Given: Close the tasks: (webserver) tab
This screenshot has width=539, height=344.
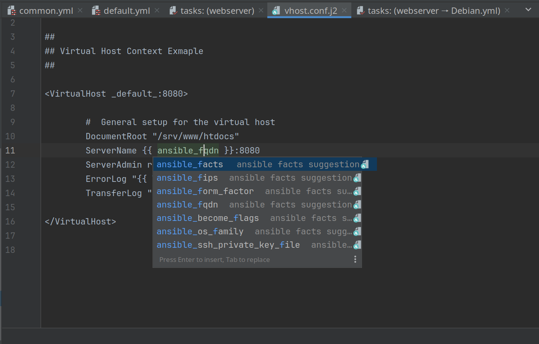Looking at the screenshot, I should [261, 11].
